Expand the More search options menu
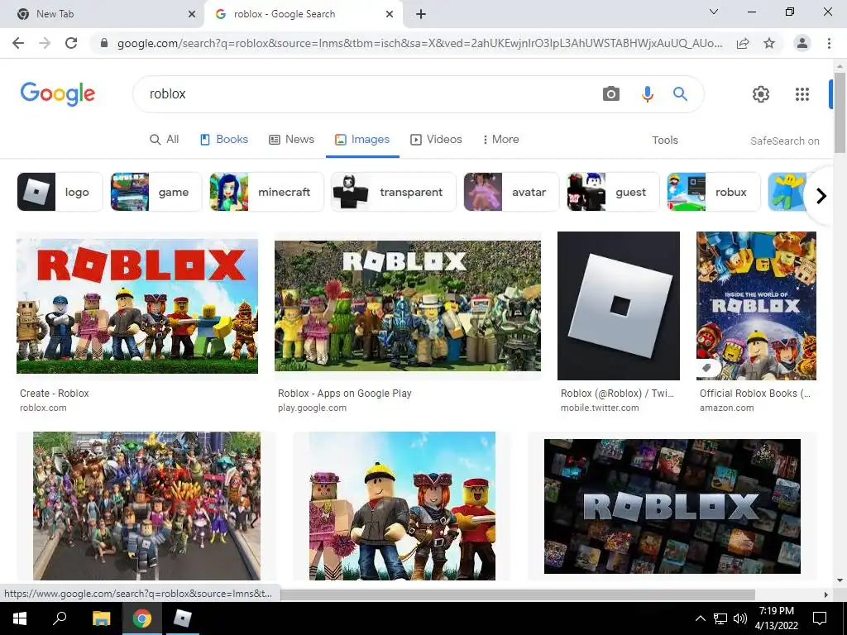 500,139
